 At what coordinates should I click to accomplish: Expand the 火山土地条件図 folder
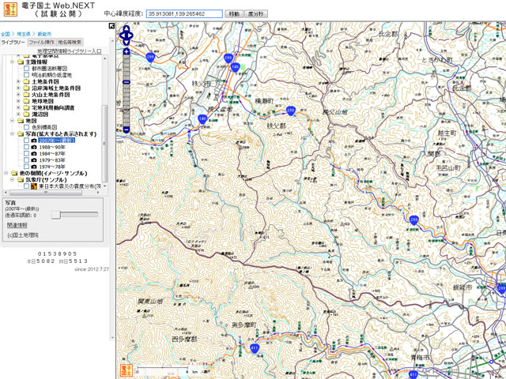coord(18,95)
